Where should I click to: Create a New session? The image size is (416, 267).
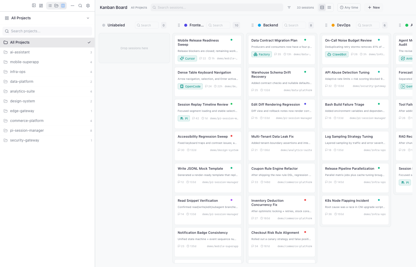click(374, 7)
